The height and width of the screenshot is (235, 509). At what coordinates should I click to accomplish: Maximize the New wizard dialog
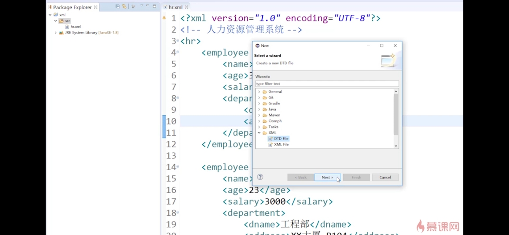click(x=382, y=46)
